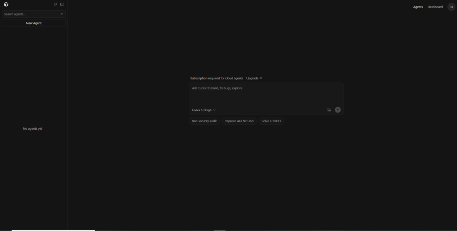The width and height of the screenshot is (457, 231).
Task: Open the Dashboard tab
Action: coord(435,7)
